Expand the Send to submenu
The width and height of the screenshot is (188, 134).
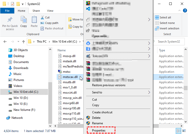118,92
